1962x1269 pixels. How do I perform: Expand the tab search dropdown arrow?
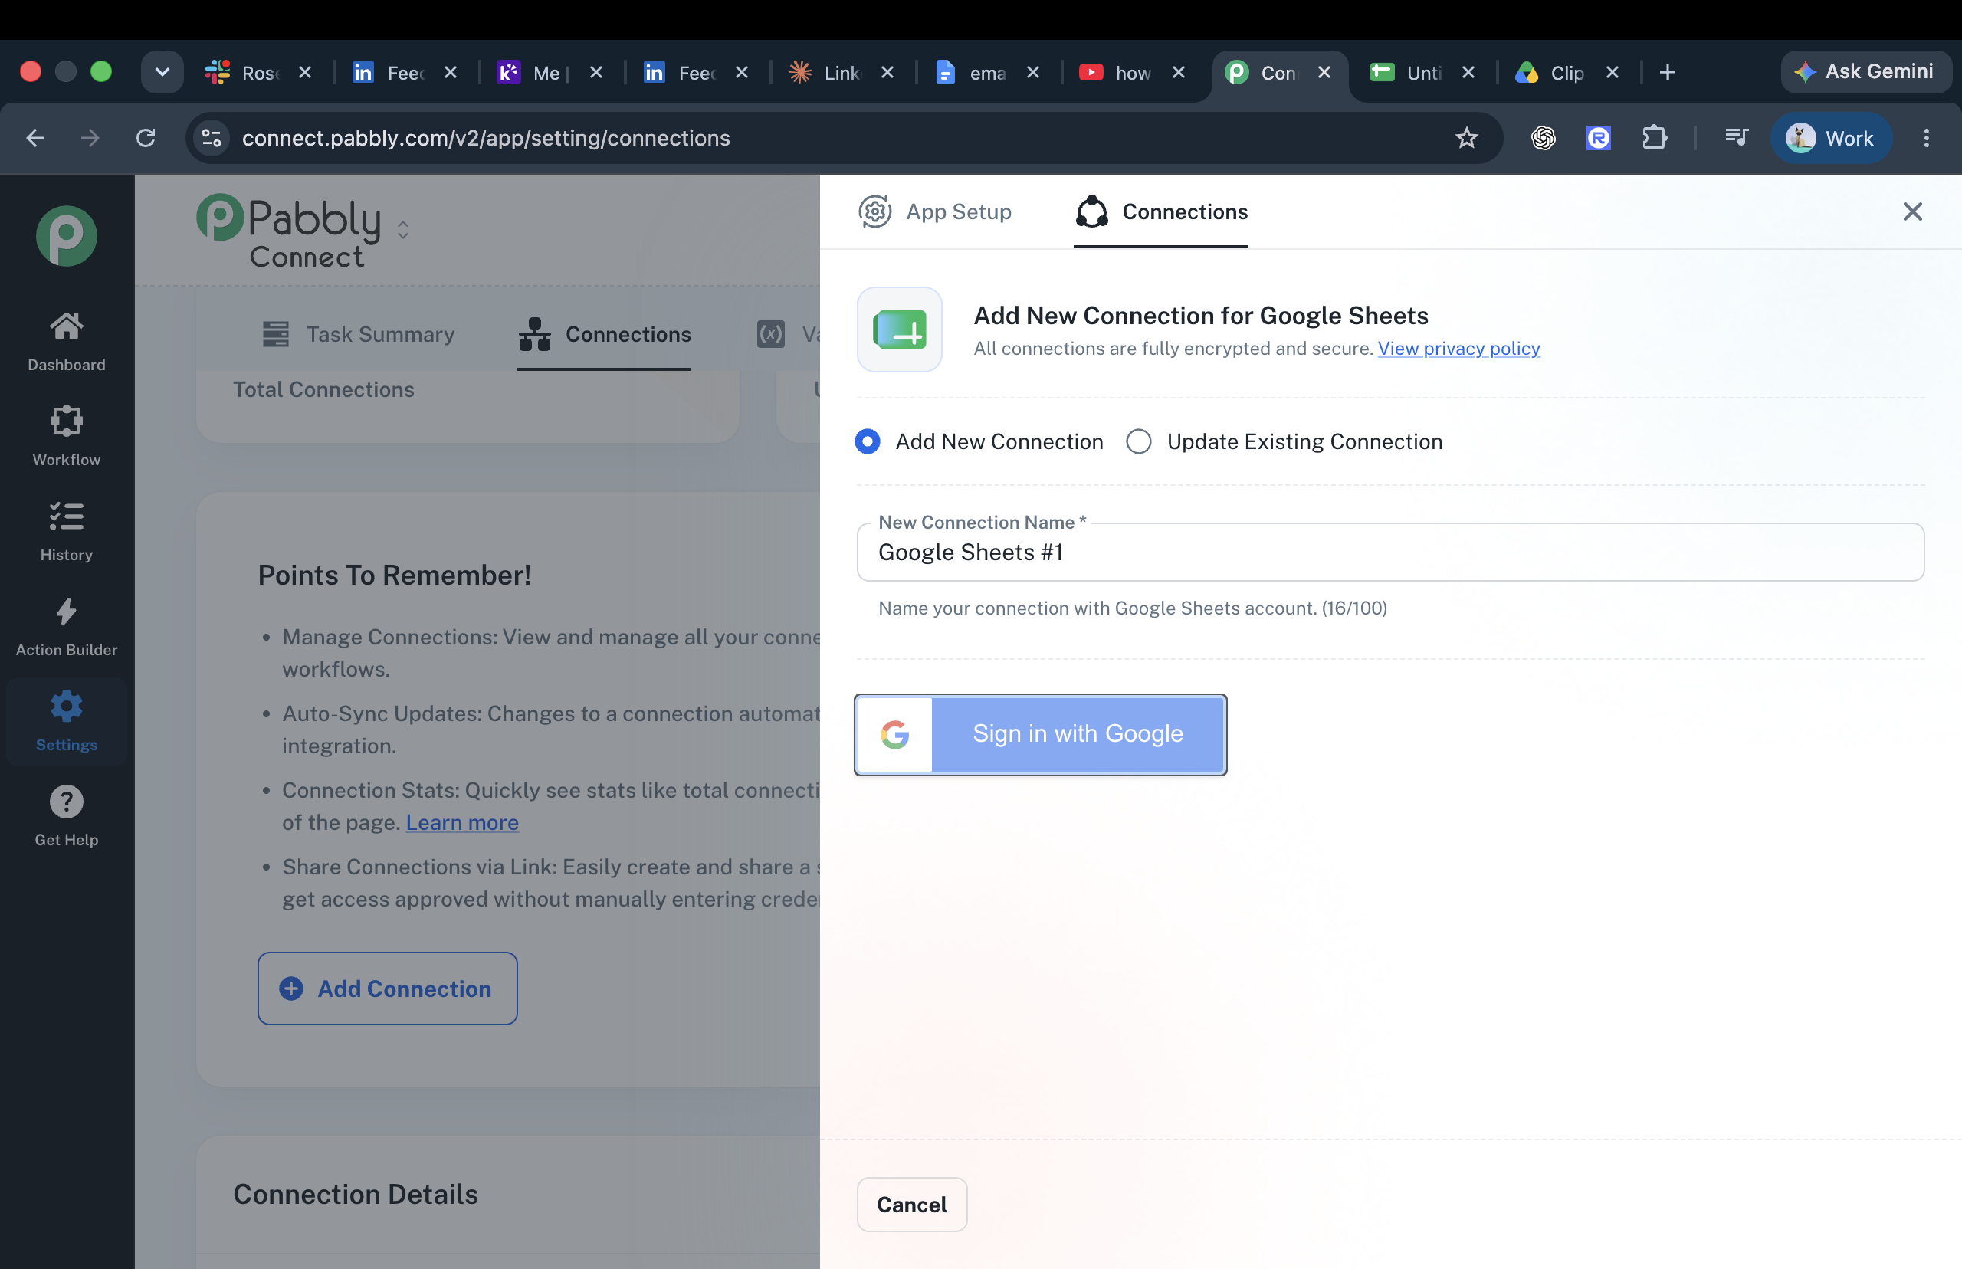pos(162,72)
